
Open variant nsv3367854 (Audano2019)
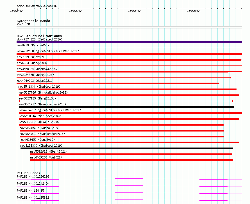click(39, 128)
